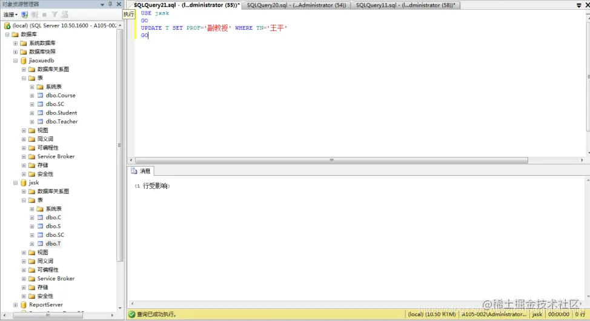Switch to SQLQuery11.sql tab
The image size is (590, 321).
(405, 5)
